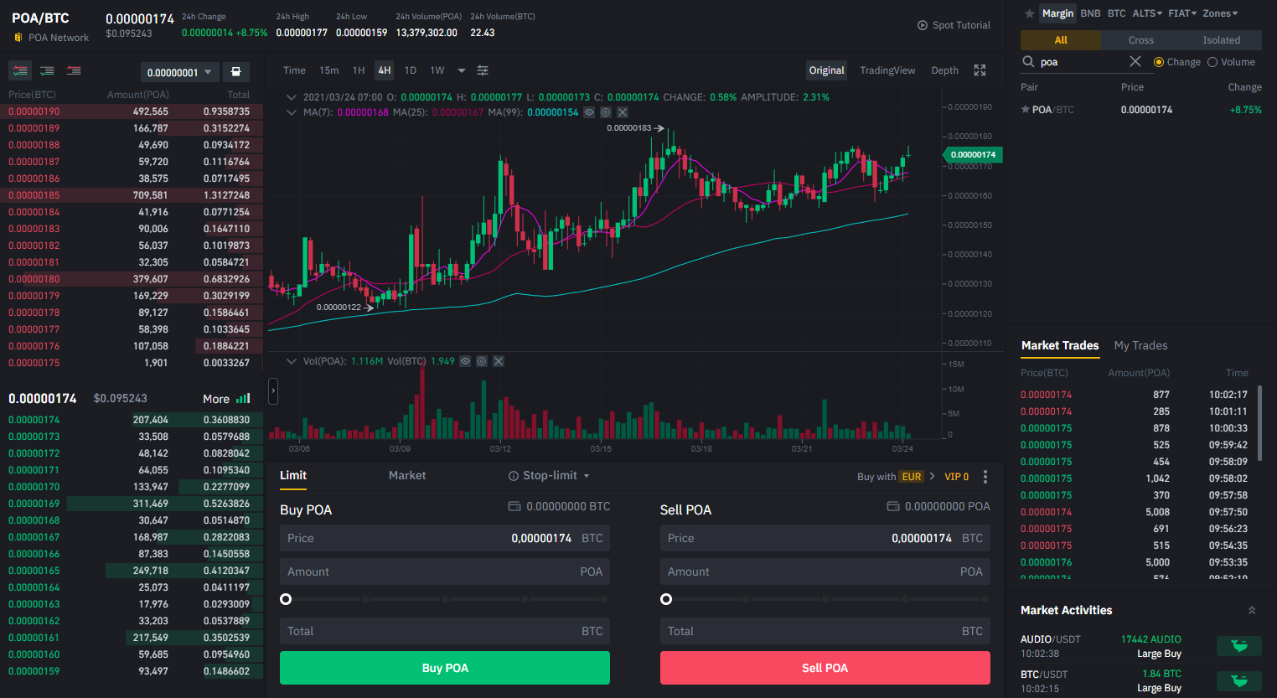Click the red Sell POA button
Image resolution: width=1277 pixels, height=698 pixels.
(825, 668)
